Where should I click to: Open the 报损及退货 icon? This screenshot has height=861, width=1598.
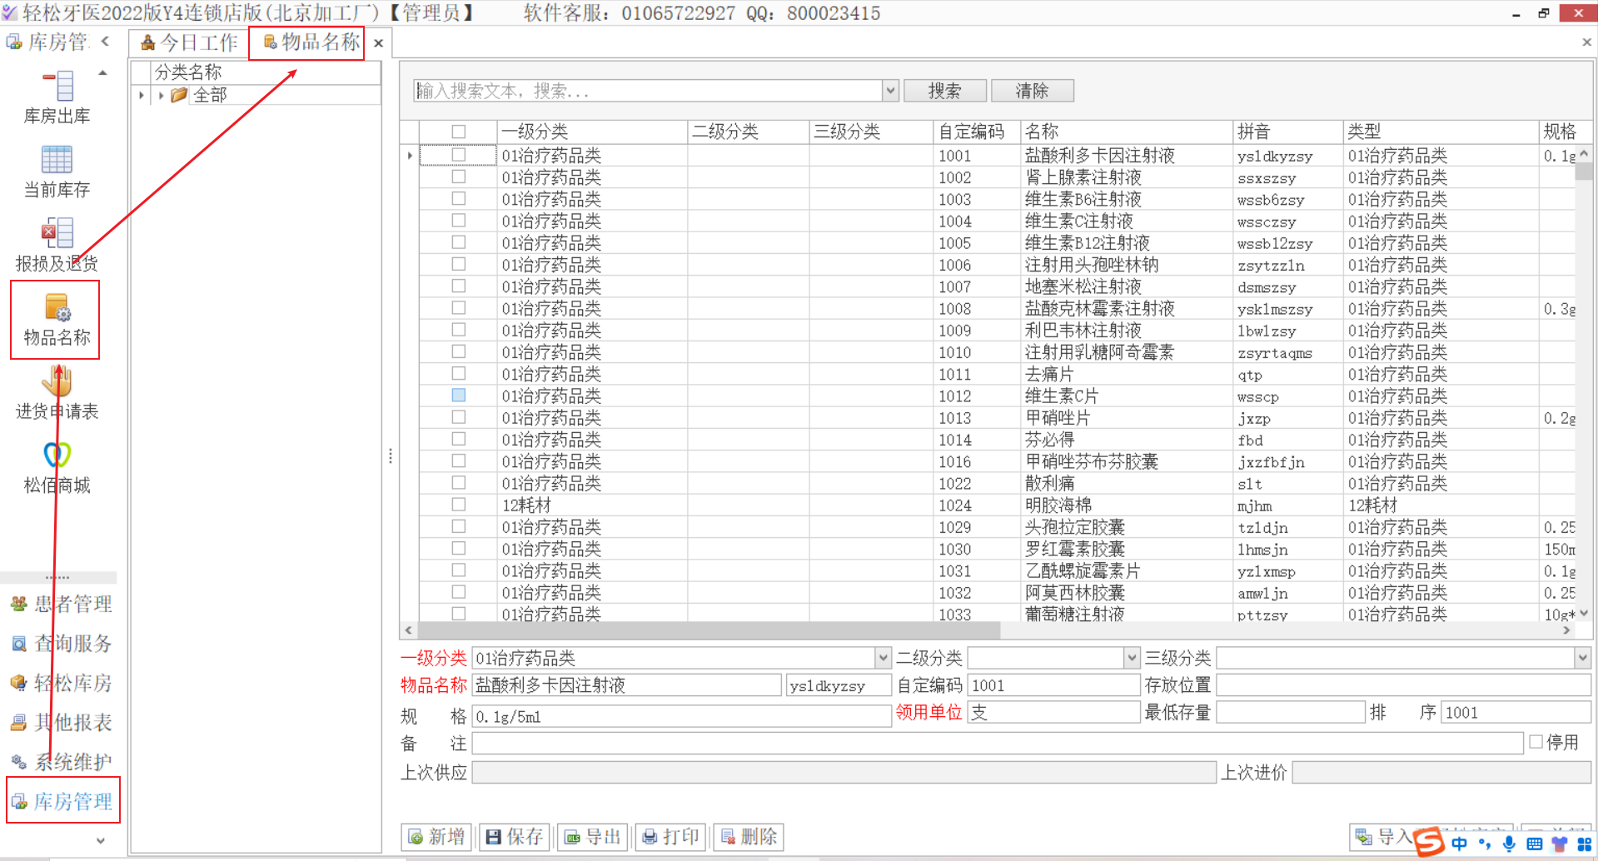57,246
